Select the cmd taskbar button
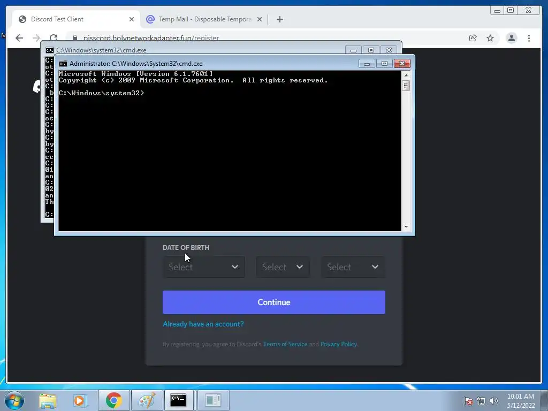548x411 pixels. 178,400
